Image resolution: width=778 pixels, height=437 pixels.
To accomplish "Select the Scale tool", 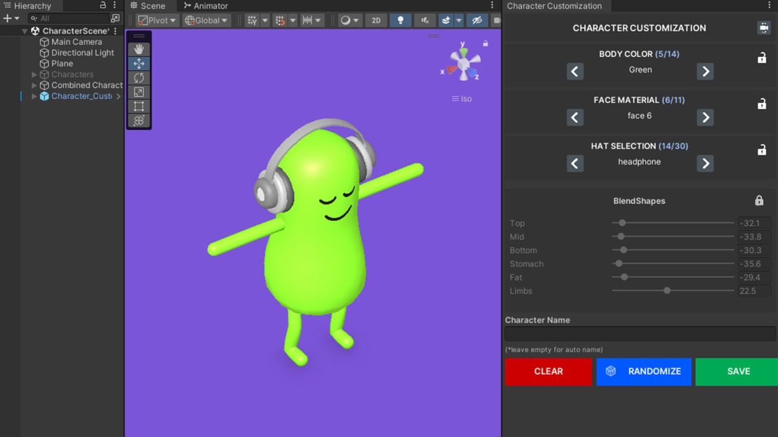I will click(x=139, y=91).
